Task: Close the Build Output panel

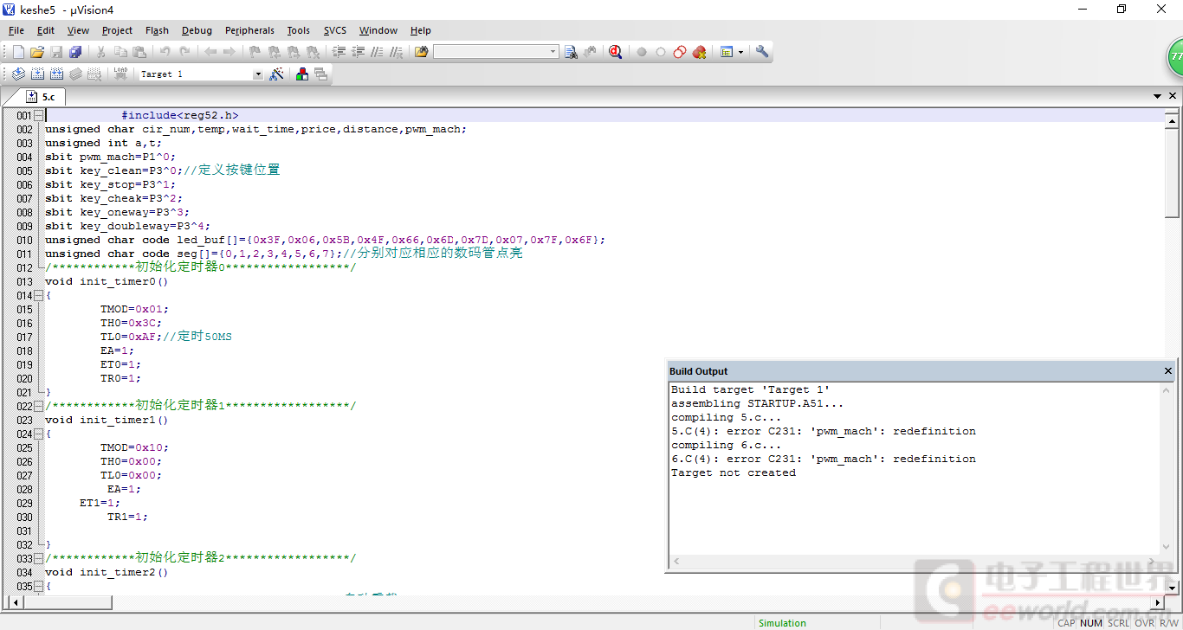Action: pyautogui.click(x=1167, y=371)
